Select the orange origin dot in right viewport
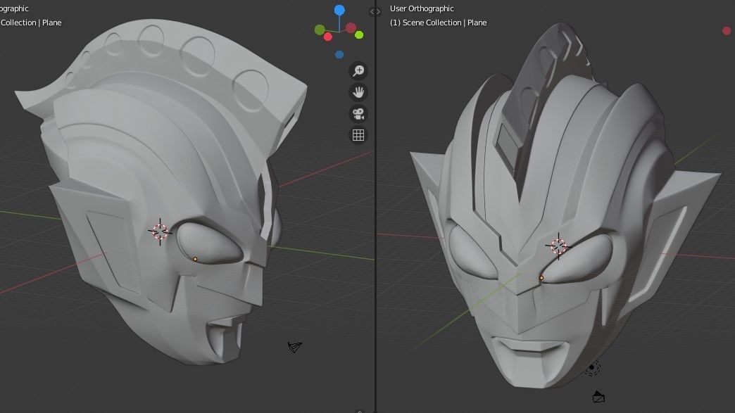The width and height of the screenshot is (735, 413). coord(541,278)
